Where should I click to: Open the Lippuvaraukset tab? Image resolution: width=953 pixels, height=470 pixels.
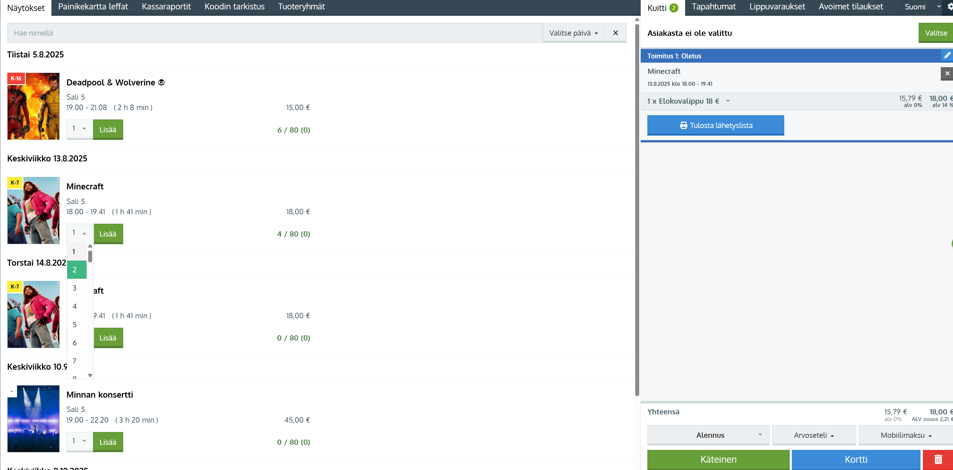click(777, 7)
